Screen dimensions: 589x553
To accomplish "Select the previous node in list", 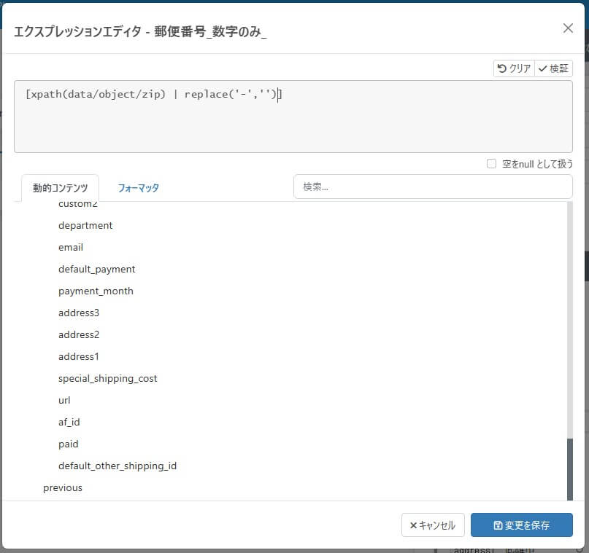I will click(62, 487).
